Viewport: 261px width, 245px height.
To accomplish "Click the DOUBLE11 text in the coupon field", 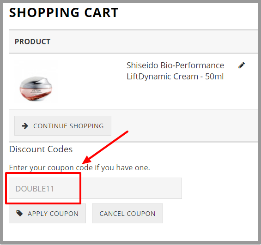I will click(35, 189).
